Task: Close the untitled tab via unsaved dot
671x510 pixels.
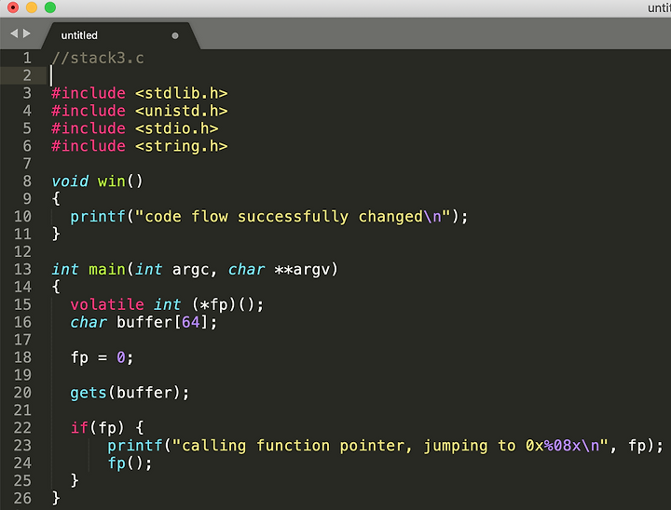Action: 175,35
